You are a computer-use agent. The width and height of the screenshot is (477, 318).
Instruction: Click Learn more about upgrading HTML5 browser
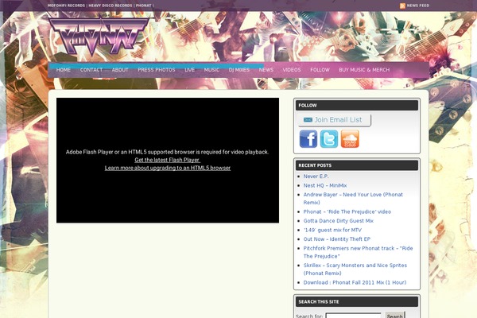click(168, 168)
